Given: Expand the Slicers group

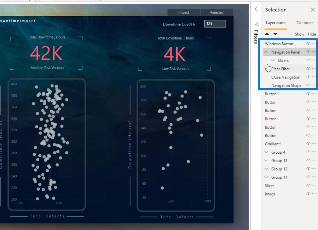Looking at the screenshot, I should (x=273, y=60).
